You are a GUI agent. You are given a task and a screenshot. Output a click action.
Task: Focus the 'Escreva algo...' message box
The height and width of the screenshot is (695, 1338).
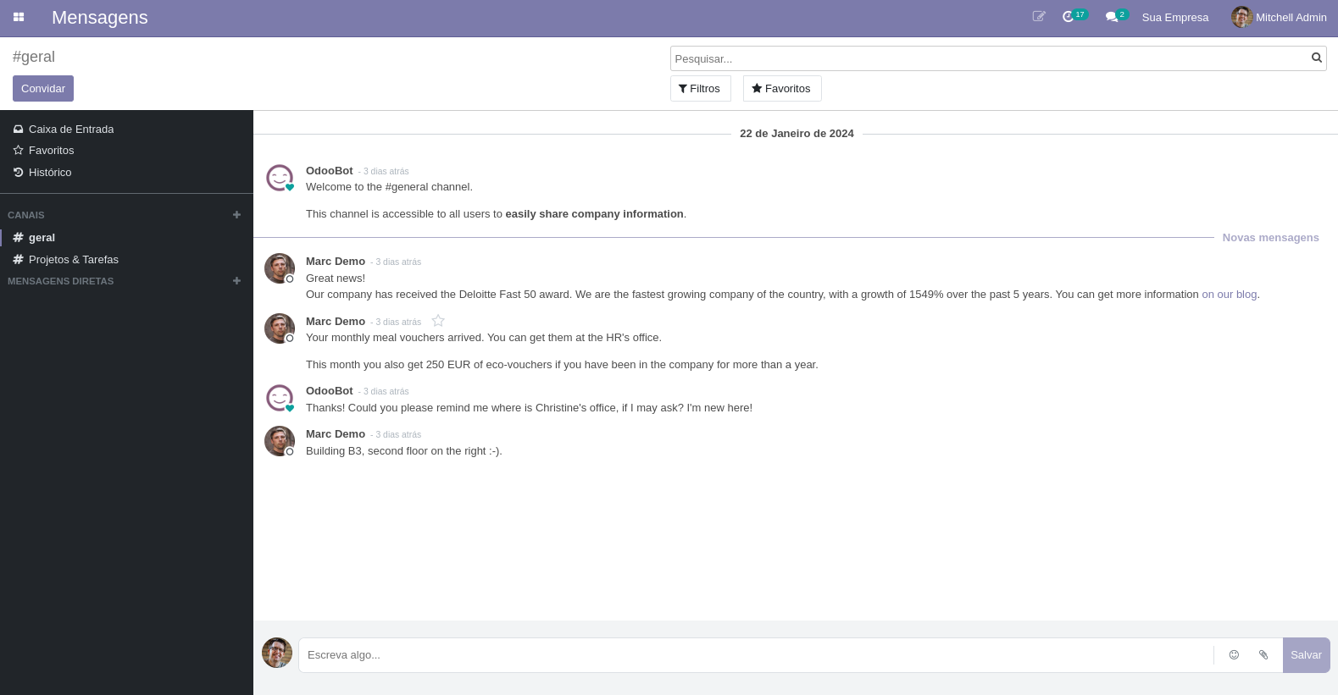pos(756,655)
